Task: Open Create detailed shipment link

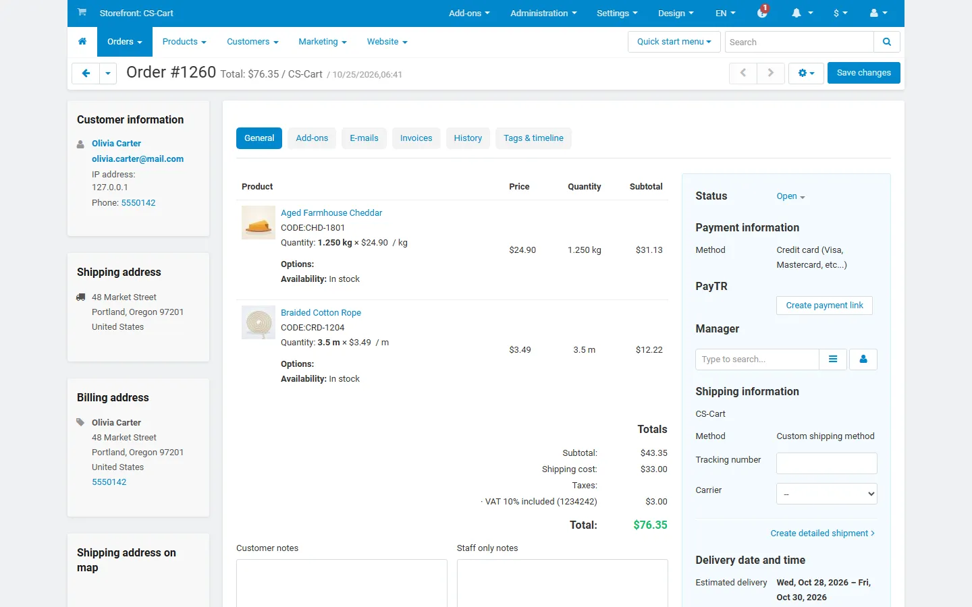Action: pos(823,533)
